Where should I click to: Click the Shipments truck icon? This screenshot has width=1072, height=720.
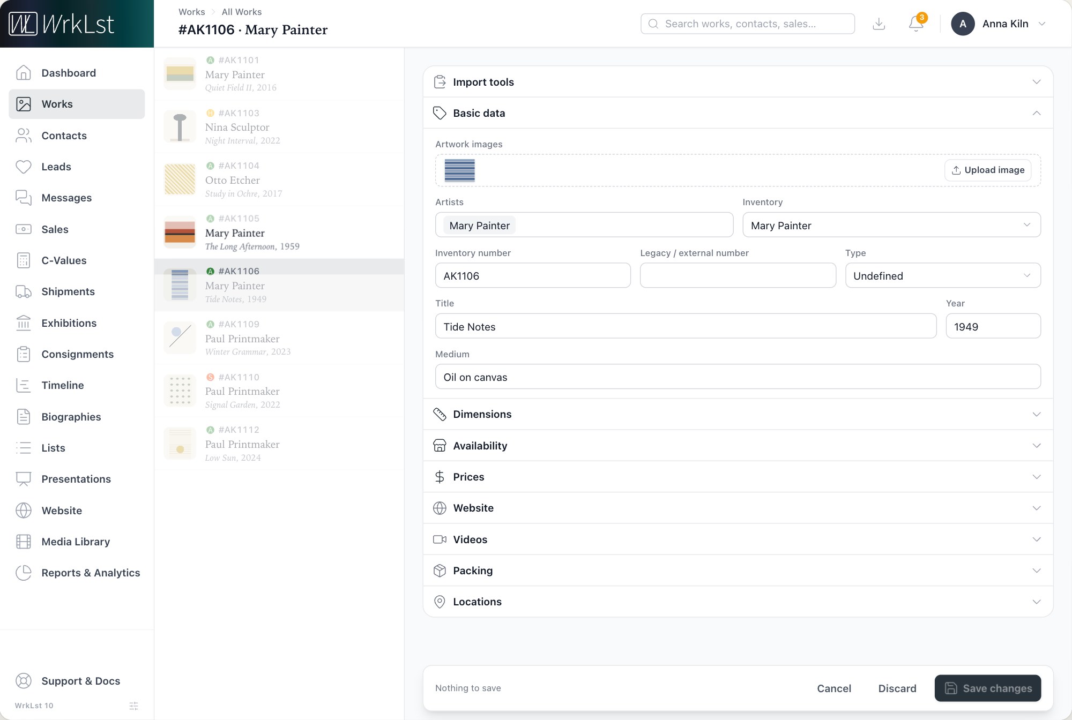tap(24, 291)
